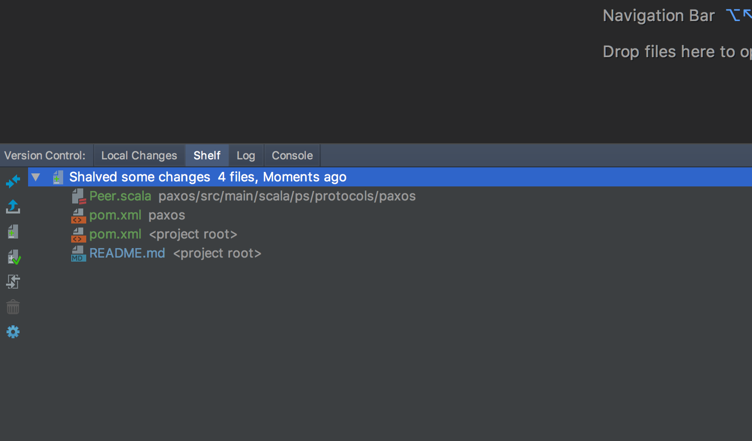Switch to the Console tab
Viewport: 752px width, 441px height.
click(x=292, y=156)
